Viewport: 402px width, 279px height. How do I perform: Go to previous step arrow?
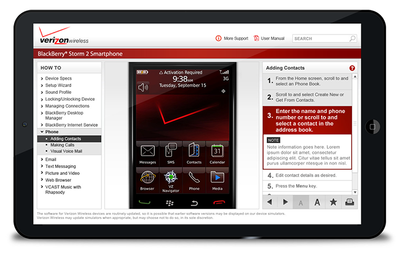pyautogui.click(x=270, y=202)
